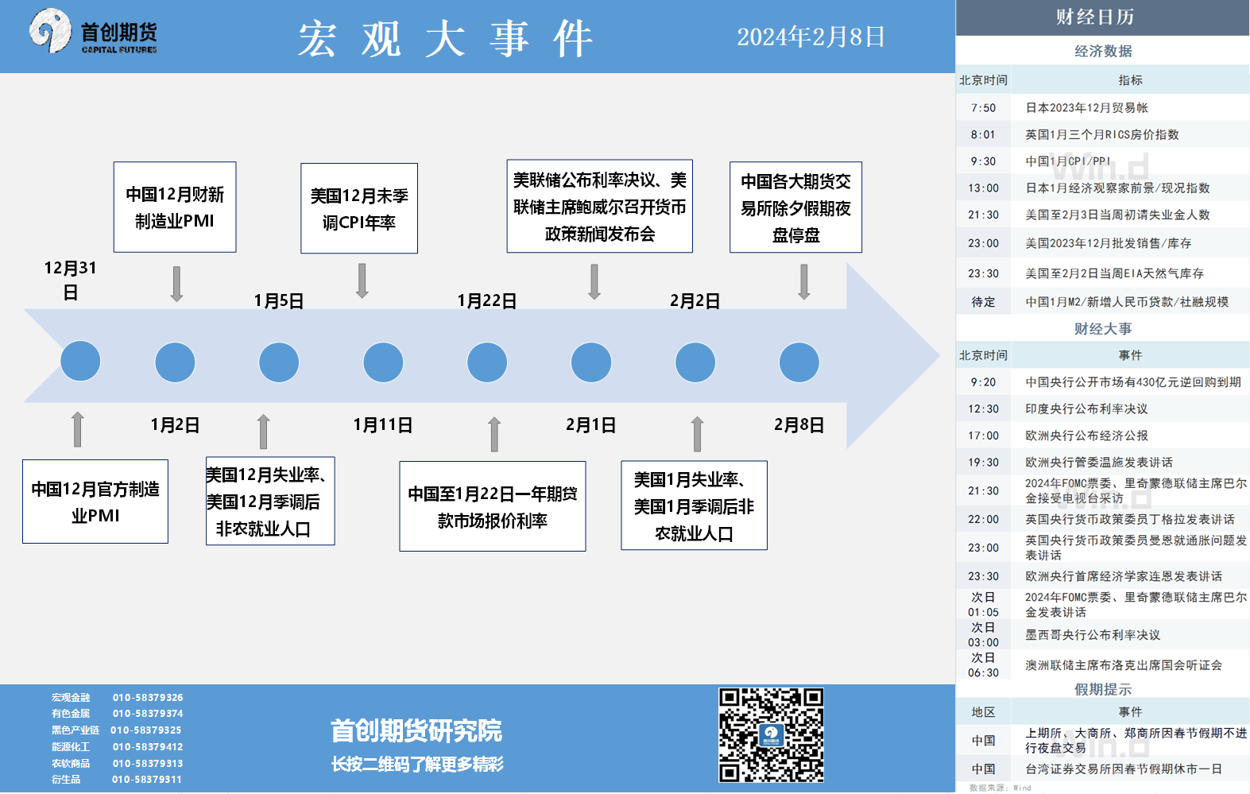Click row 中国1月CPI/PPI
The height and width of the screenshot is (794, 1250).
point(1102,161)
